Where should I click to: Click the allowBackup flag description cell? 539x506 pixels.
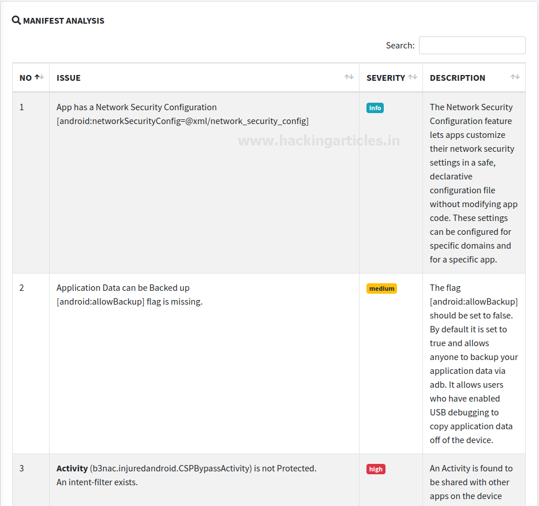click(473, 363)
